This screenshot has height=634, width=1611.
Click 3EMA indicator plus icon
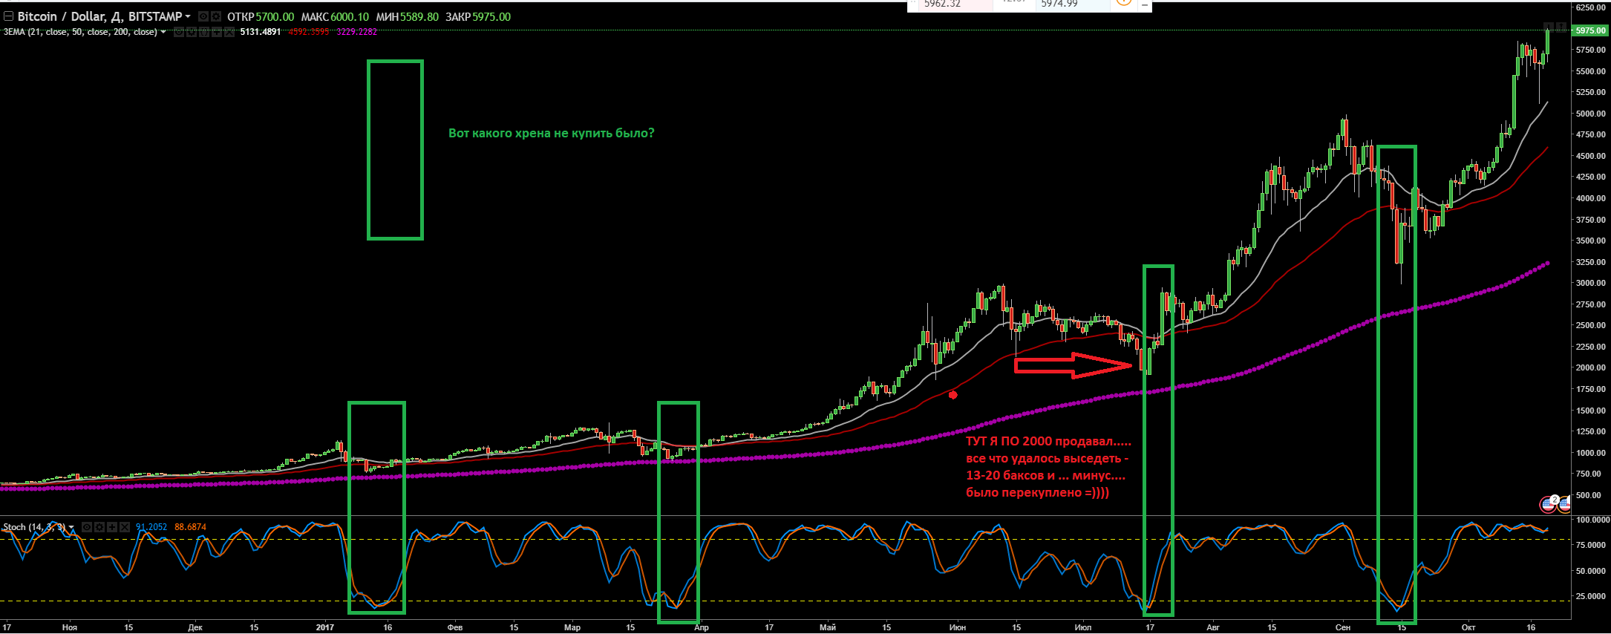pos(217,32)
